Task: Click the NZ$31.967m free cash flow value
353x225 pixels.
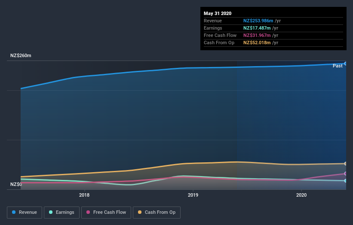Action: point(257,35)
